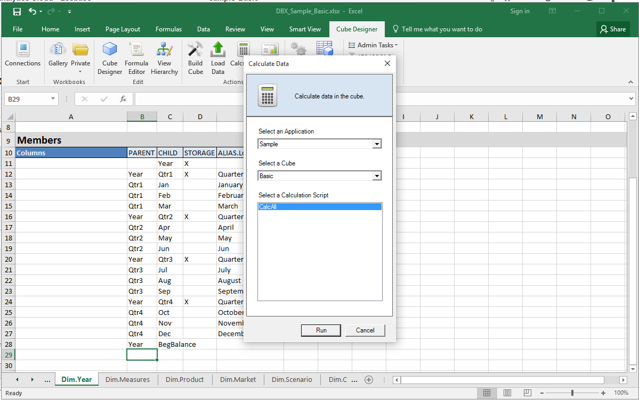Switch to the Smart View tab
This screenshot has width=639, height=400.
click(305, 29)
